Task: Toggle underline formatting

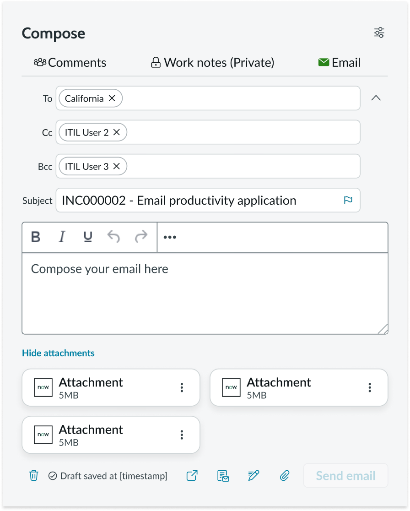Action: tap(88, 237)
